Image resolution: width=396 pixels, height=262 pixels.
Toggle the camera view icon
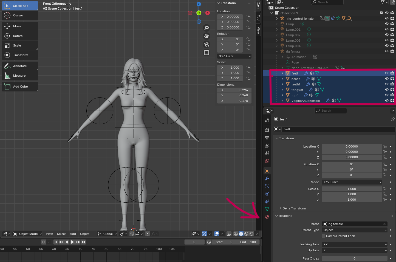coord(207,44)
